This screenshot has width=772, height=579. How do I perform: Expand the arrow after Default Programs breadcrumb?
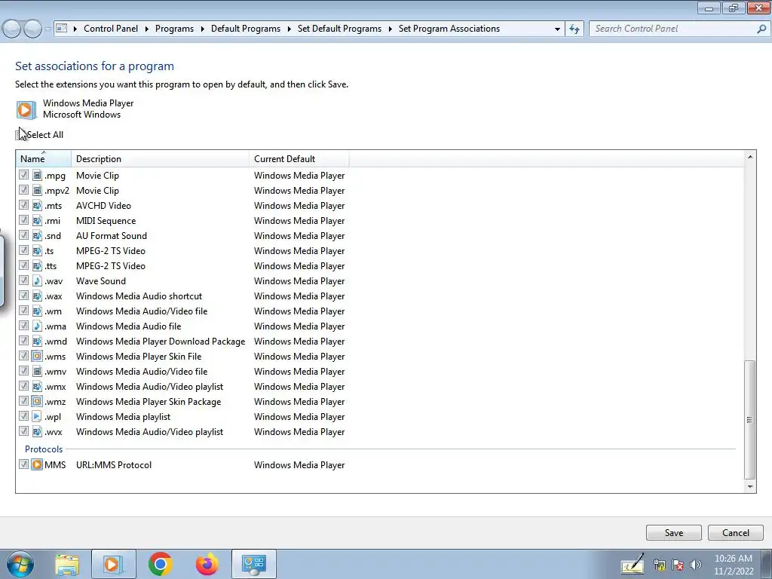[289, 29]
